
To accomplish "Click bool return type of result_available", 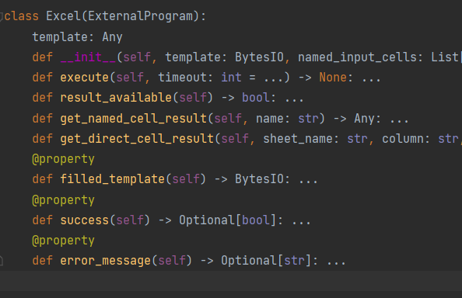I will click(x=256, y=98).
